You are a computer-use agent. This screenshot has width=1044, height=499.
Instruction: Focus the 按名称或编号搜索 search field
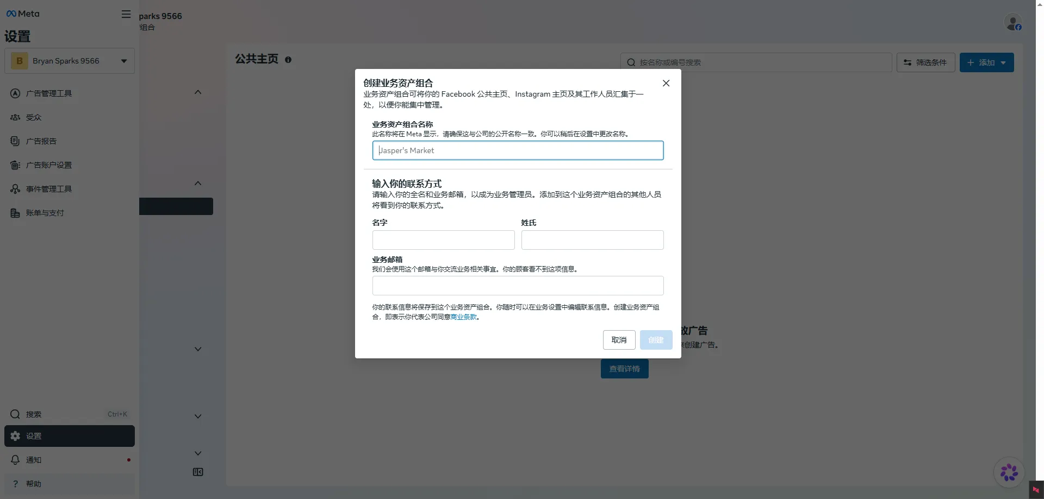click(x=756, y=62)
